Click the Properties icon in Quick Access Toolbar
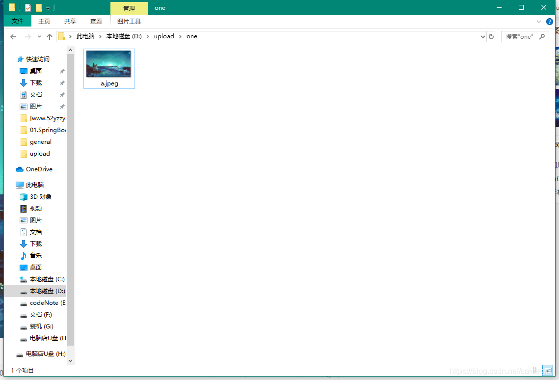The width and height of the screenshot is (559, 380). tap(27, 7)
